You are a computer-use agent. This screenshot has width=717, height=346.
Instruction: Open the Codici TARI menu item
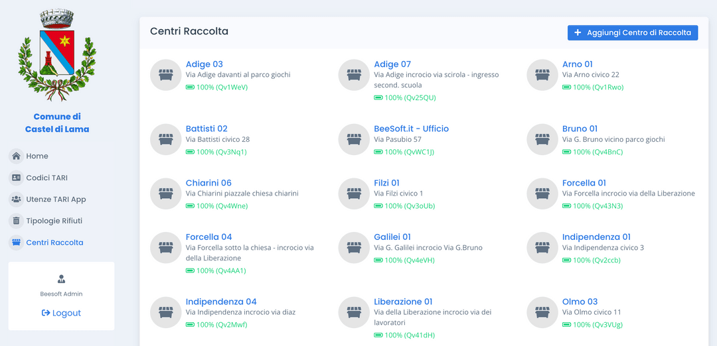pyautogui.click(x=46, y=178)
